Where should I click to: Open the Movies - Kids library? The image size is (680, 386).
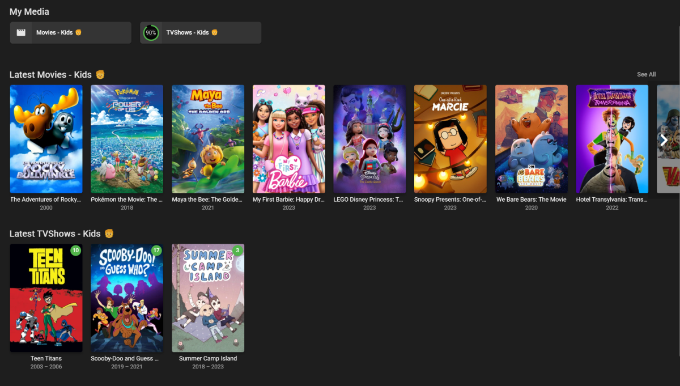pyautogui.click(x=71, y=32)
